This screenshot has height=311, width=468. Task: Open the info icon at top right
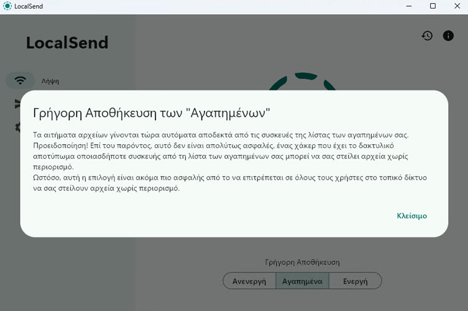pos(448,35)
